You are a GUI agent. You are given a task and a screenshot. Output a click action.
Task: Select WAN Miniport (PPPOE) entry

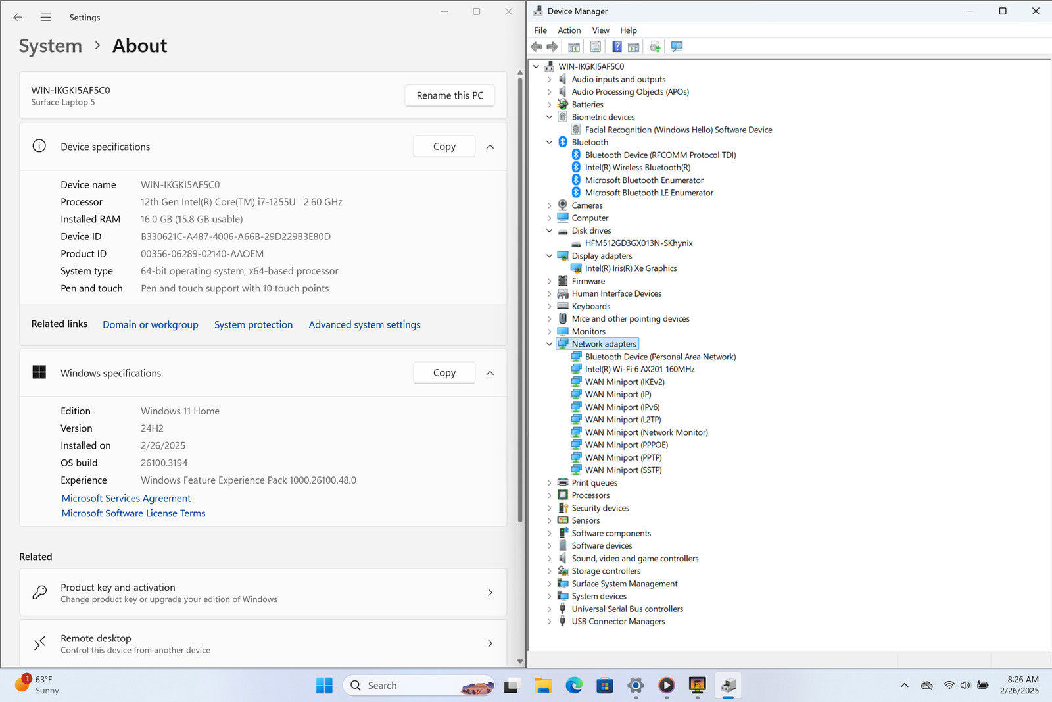tap(627, 445)
